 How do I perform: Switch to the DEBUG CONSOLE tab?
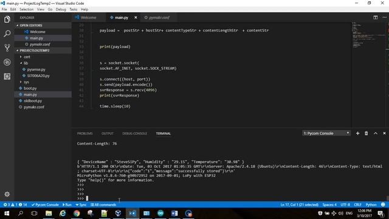tap(135, 133)
